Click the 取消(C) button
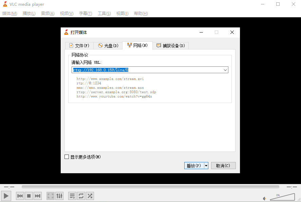The width and height of the screenshot is (301, 202). (x=223, y=166)
